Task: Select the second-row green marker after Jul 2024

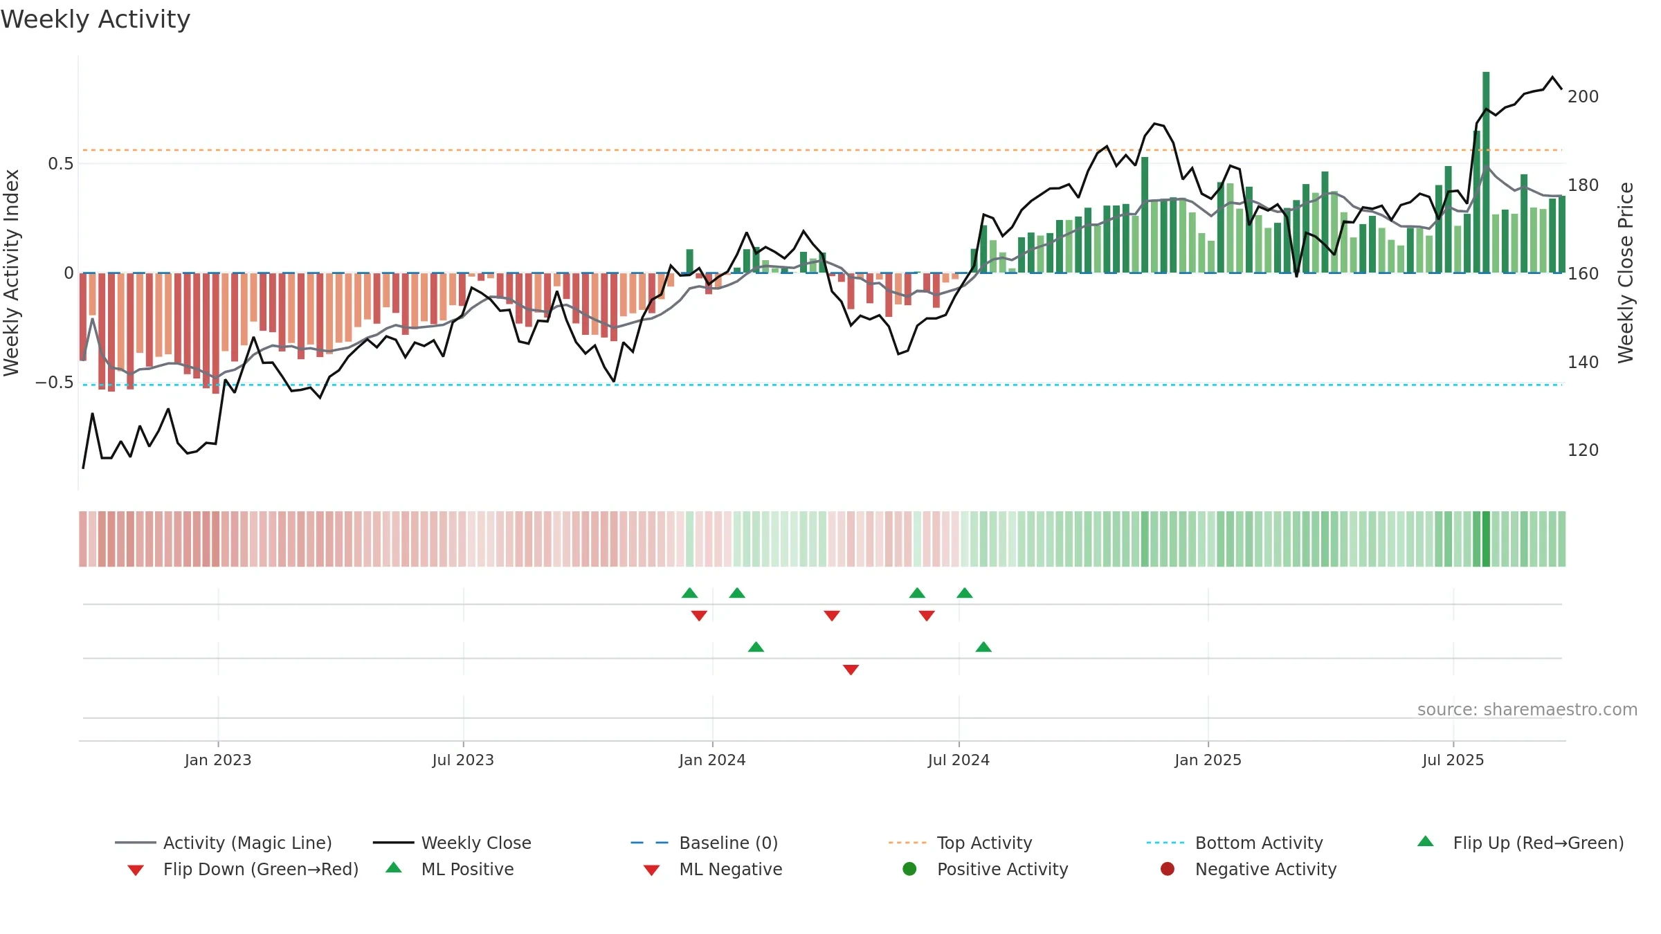Action: [983, 647]
